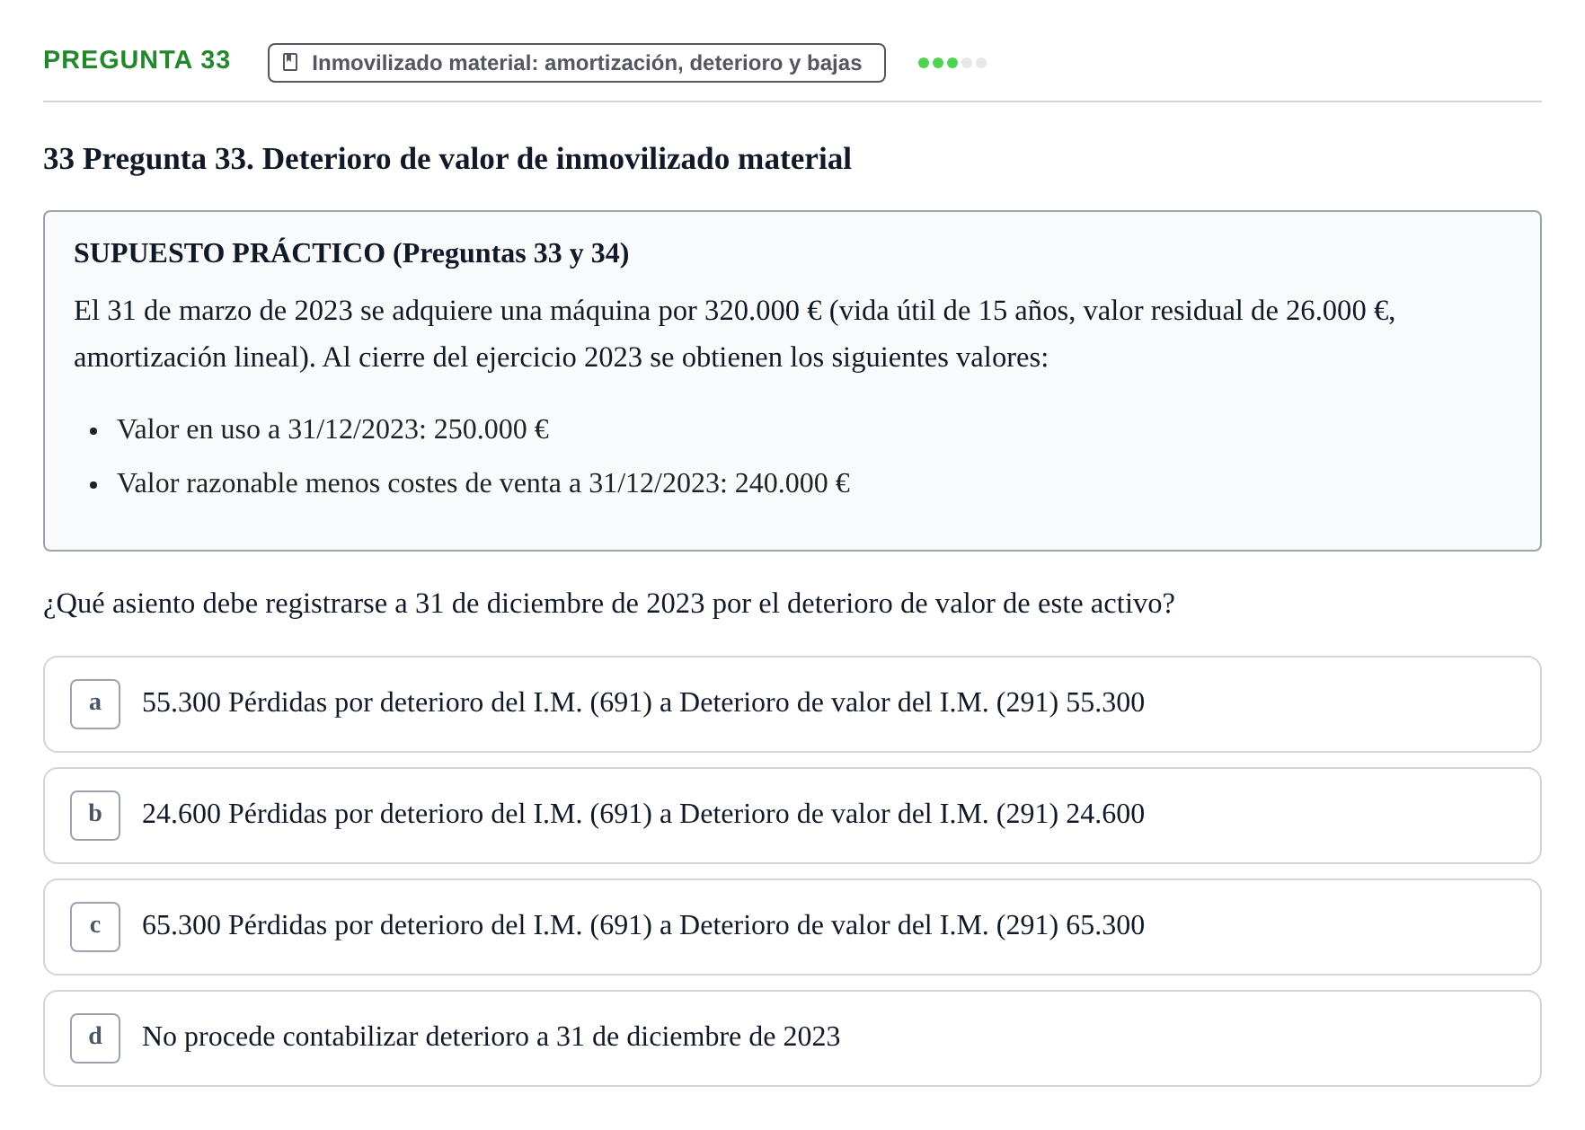Click the 'Deterioro de valor de inmovilizado material' heading
This screenshot has height=1130, width=1585.
447,159
